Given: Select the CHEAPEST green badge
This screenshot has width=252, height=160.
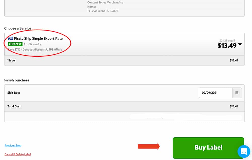Looking at the screenshot, I should coord(15,44).
